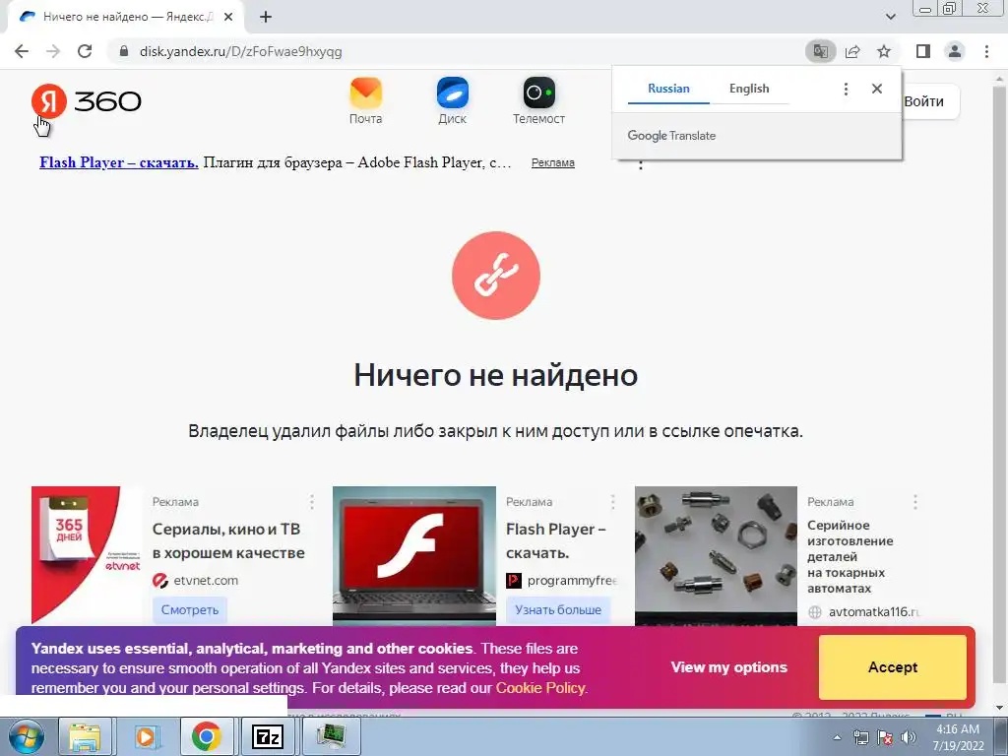
Task: Open the Chrome profile avatar
Action: tap(955, 51)
